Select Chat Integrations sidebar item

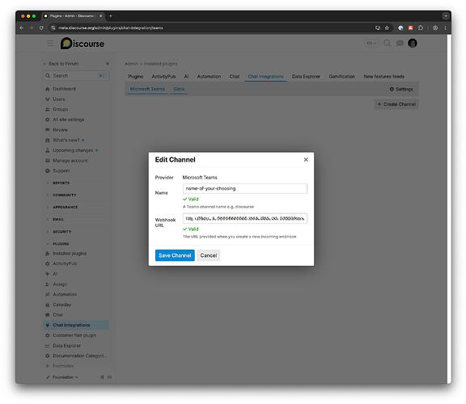[x=76, y=325]
